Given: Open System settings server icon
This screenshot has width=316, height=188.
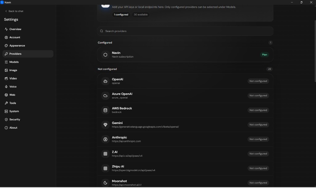Looking at the screenshot, I should click(6, 111).
